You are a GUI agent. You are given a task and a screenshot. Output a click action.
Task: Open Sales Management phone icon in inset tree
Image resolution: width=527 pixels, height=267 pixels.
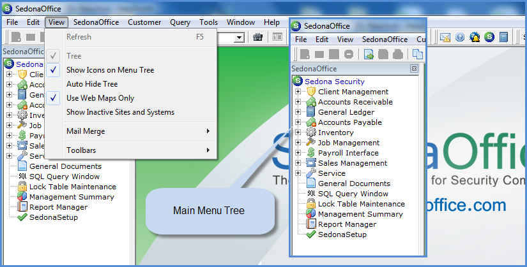pyautogui.click(x=311, y=163)
